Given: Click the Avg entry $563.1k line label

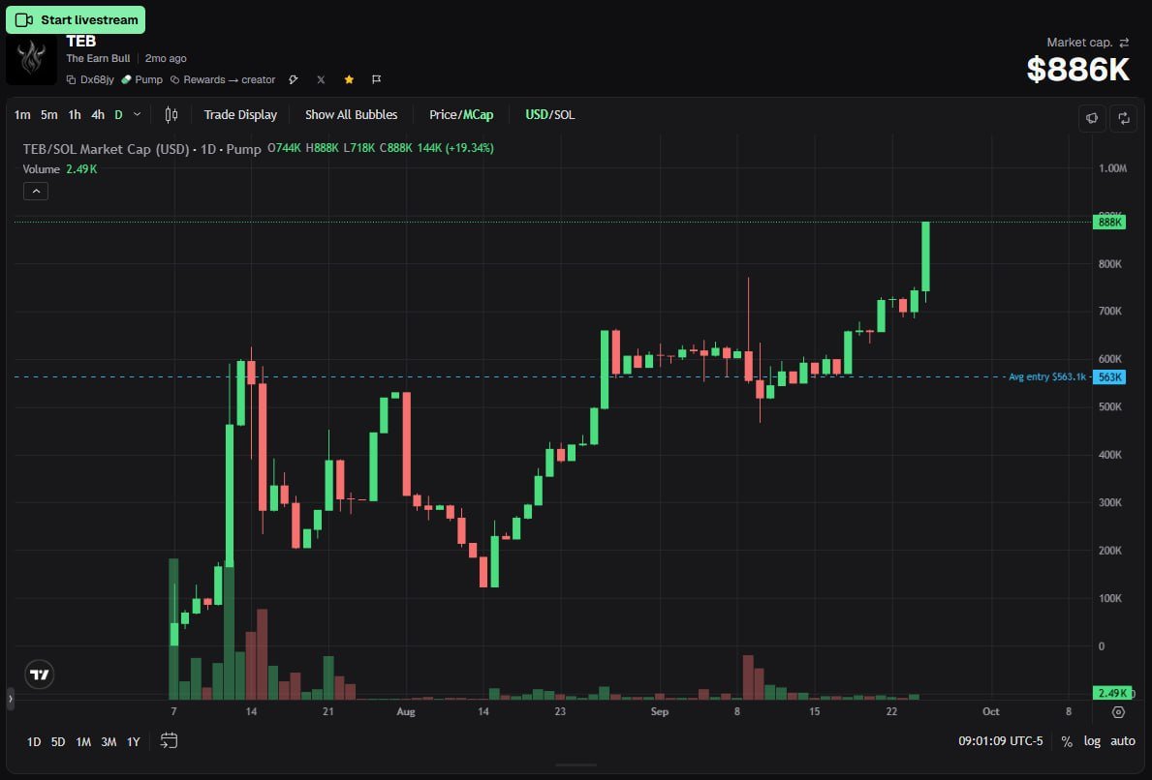Looking at the screenshot, I should (1047, 377).
